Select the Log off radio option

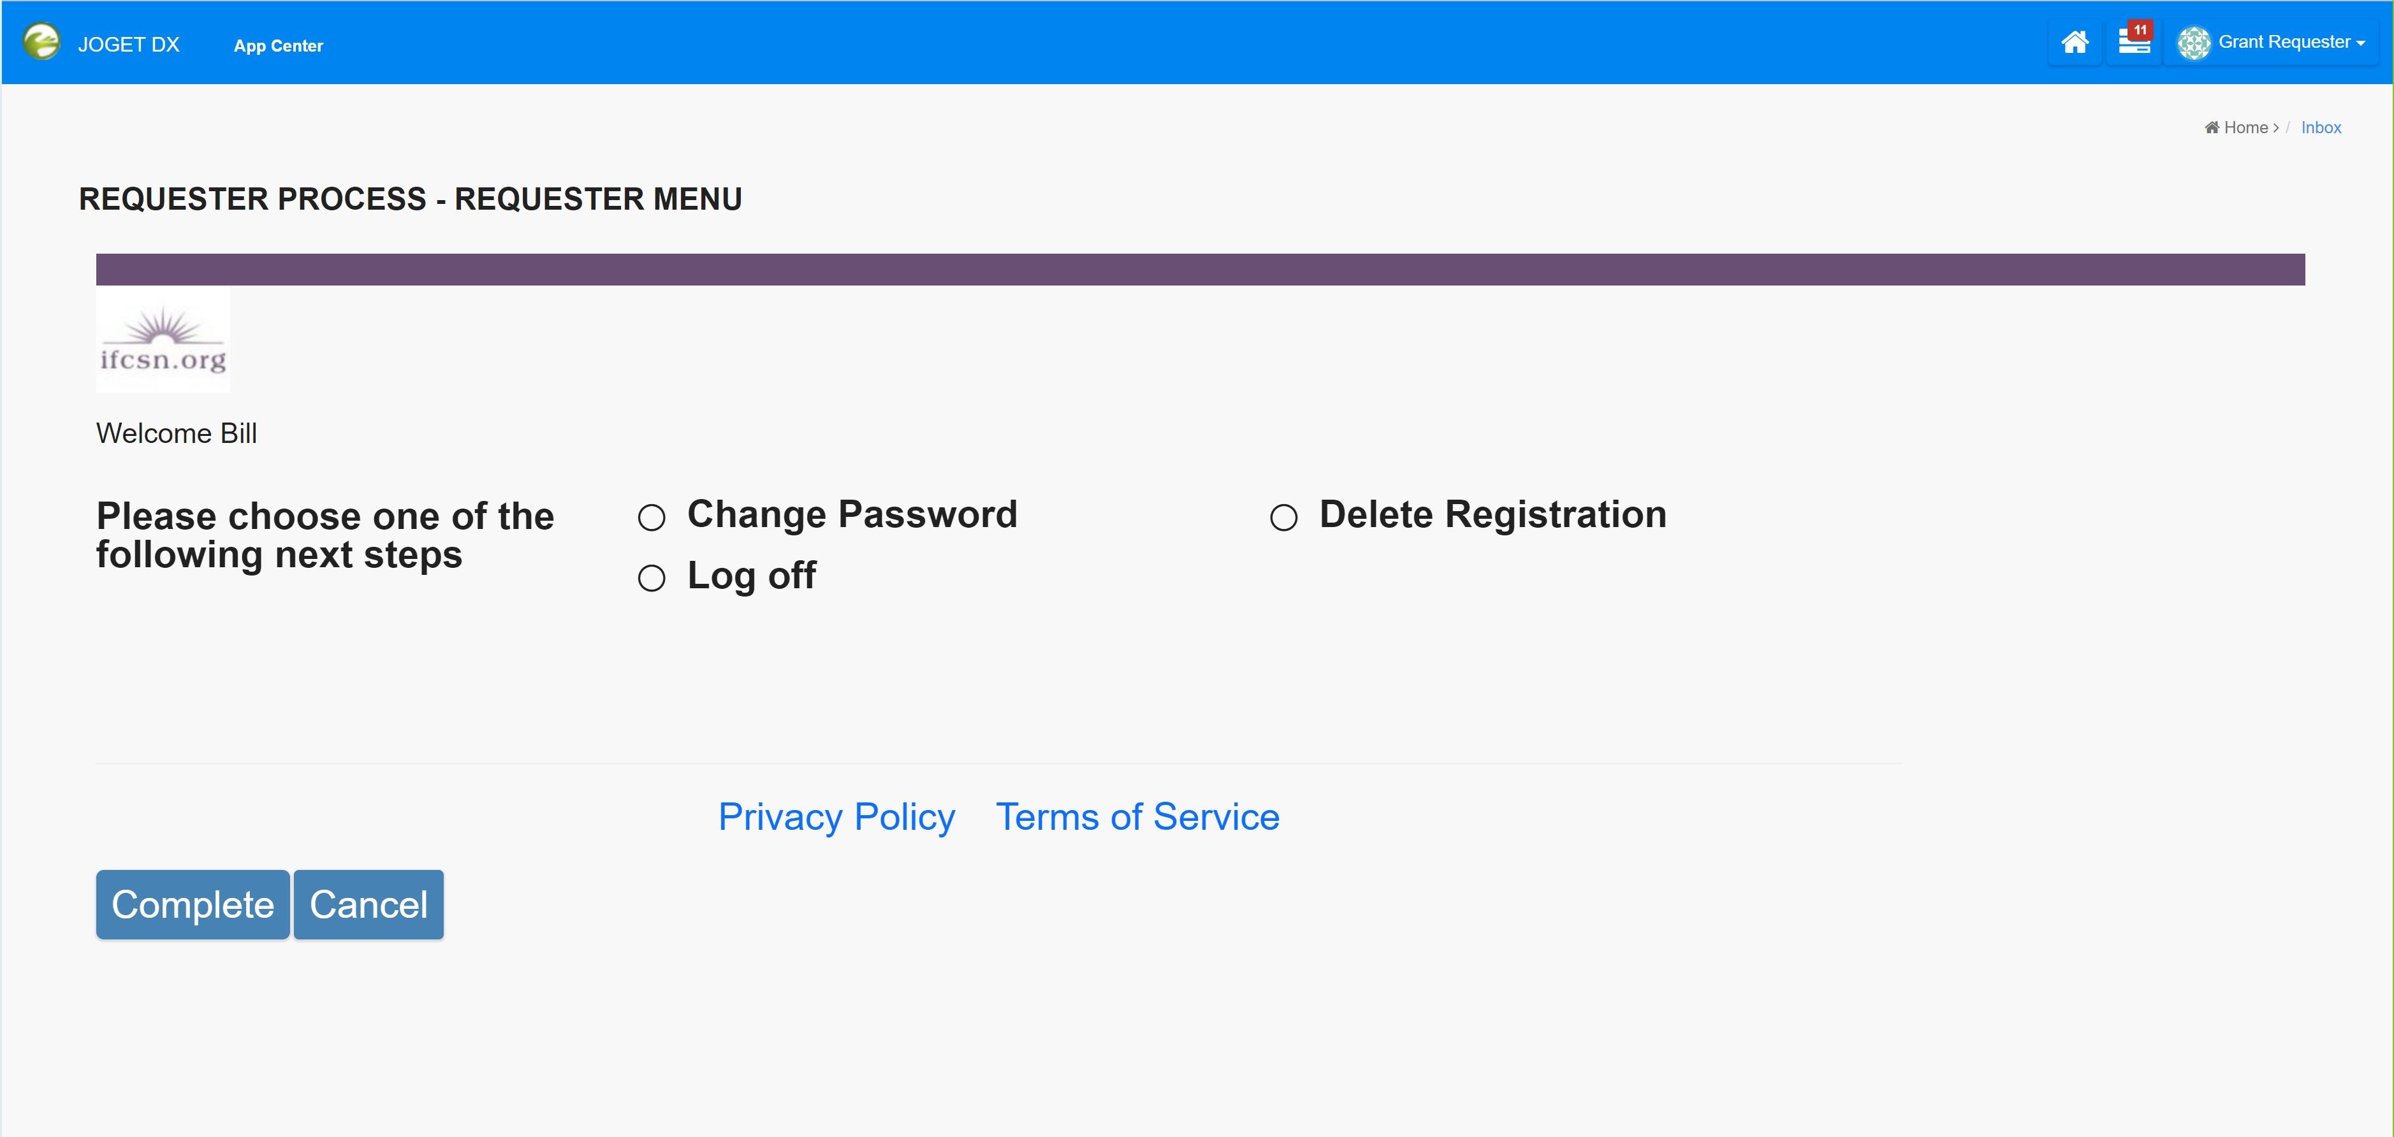(x=652, y=579)
